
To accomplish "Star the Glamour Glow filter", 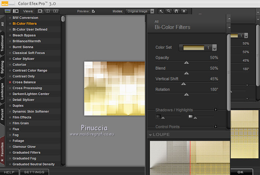I will (x=10, y=147).
